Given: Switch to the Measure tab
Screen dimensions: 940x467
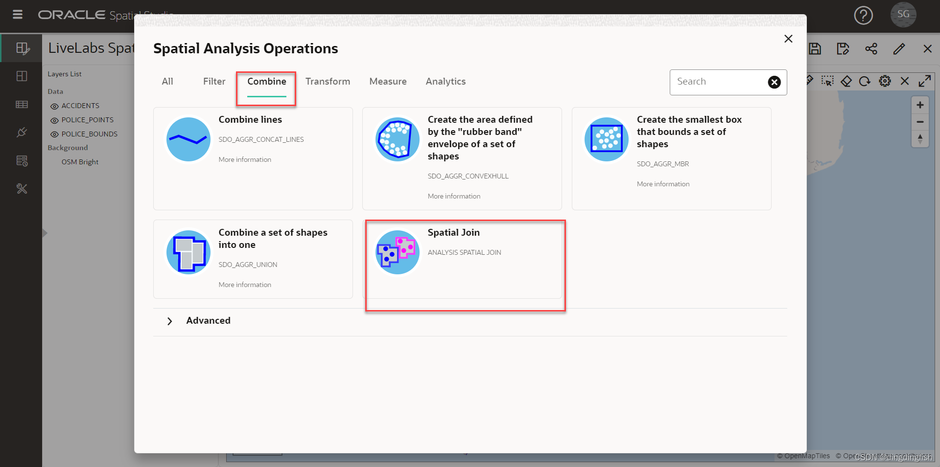Looking at the screenshot, I should [388, 82].
